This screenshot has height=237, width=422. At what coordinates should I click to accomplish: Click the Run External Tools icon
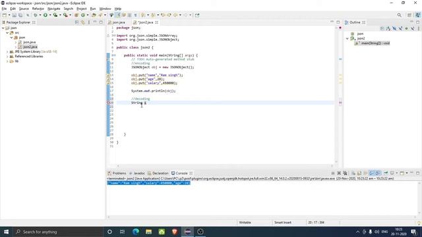point(65,15)
